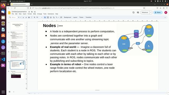Select slide 1 thumbnail in filmstrip
Viewport: 169px width, 95px height.
click(x=17, y=26)
